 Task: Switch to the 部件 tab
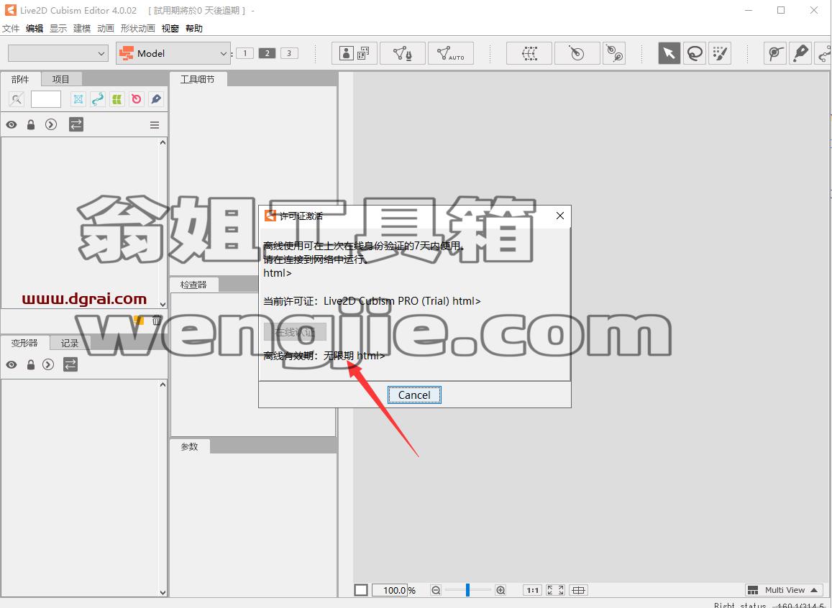20,79
